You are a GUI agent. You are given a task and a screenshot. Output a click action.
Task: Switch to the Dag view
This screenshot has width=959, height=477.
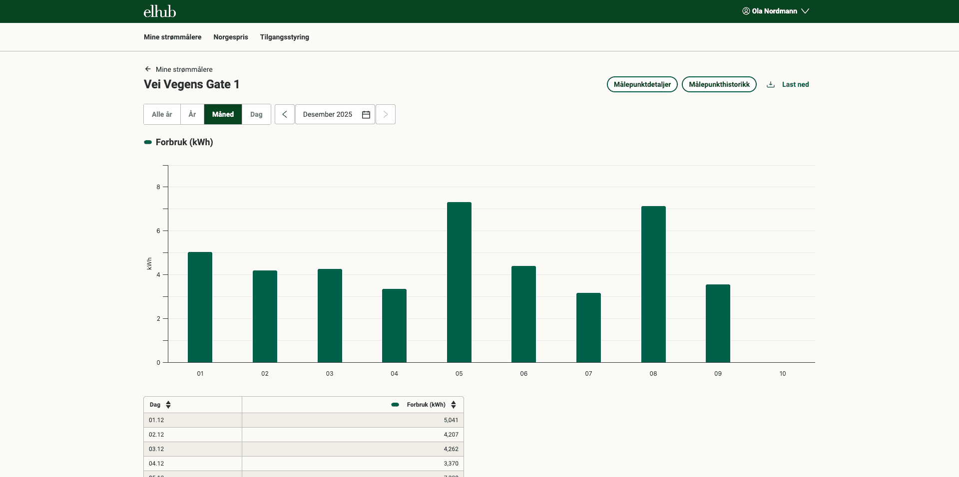(256, 114)
